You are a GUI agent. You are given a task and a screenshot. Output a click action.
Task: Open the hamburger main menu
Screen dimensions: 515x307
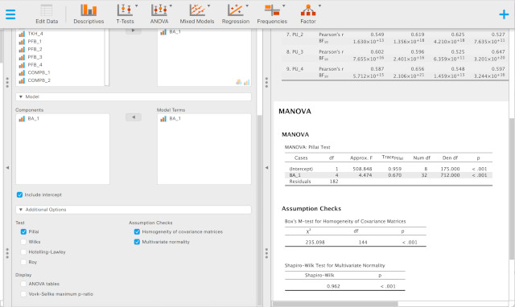coord(10,14)
